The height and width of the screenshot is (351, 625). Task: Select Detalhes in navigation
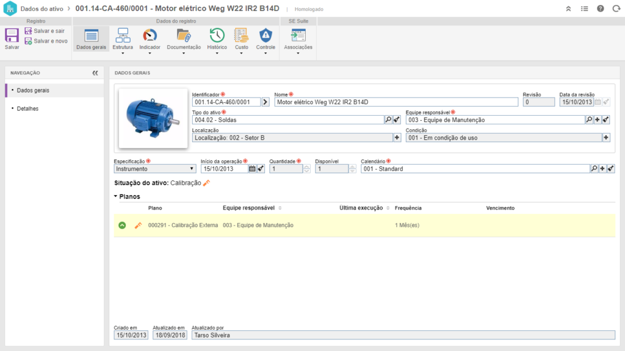click(27, 108)
